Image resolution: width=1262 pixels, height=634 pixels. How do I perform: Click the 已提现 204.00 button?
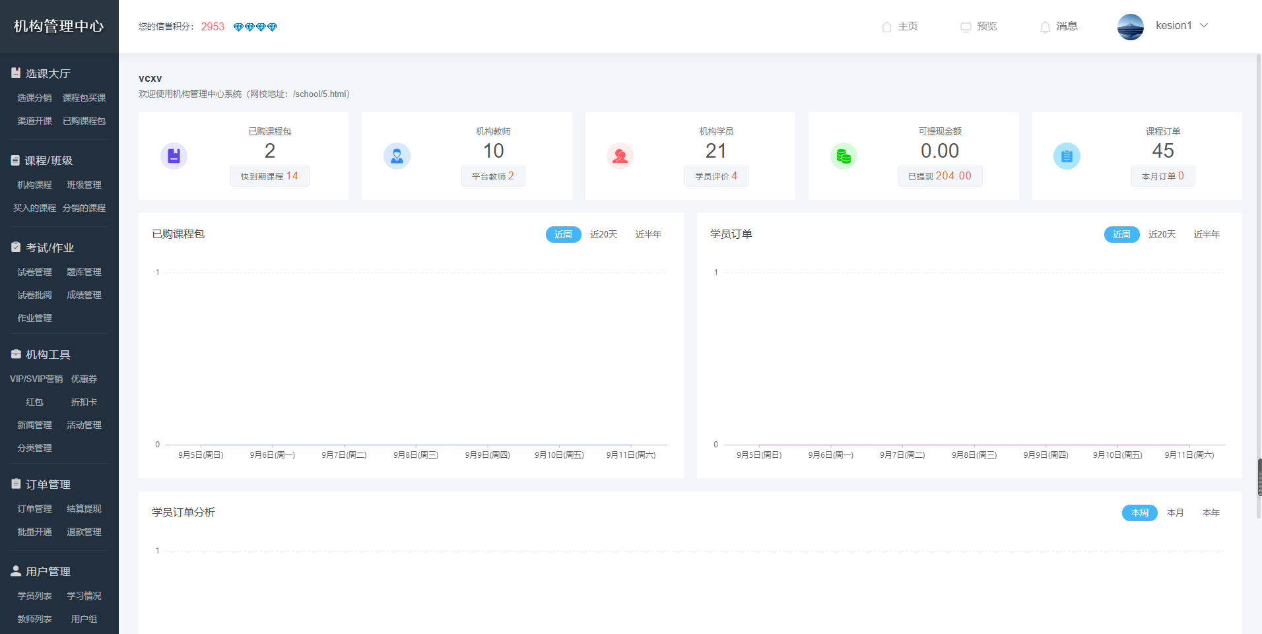[x=939, y=176]
